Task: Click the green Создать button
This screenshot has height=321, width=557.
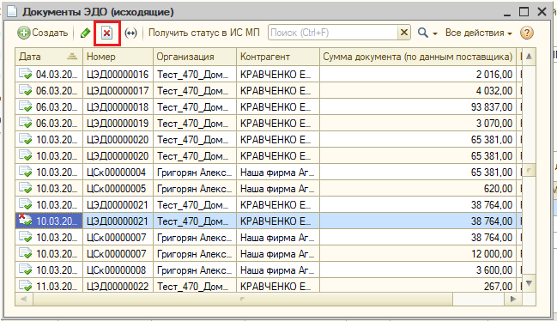Action: (42, 33)
